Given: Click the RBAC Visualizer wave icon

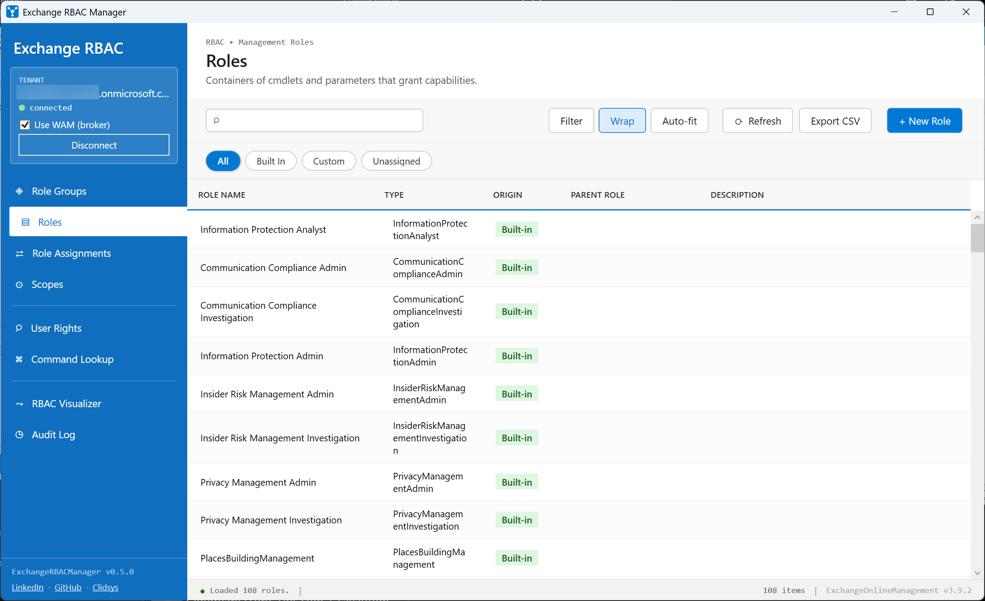Looking at the screenshot, I should pyautogui.click(x=20, y=404).
